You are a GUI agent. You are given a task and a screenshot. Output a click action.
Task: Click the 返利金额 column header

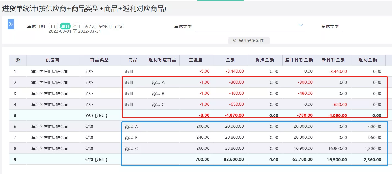point(368,60)
